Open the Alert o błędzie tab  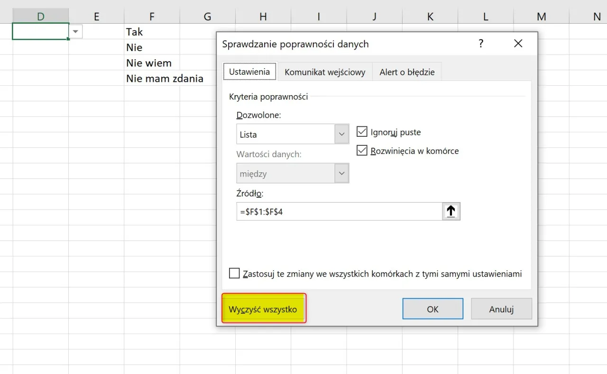407,72
